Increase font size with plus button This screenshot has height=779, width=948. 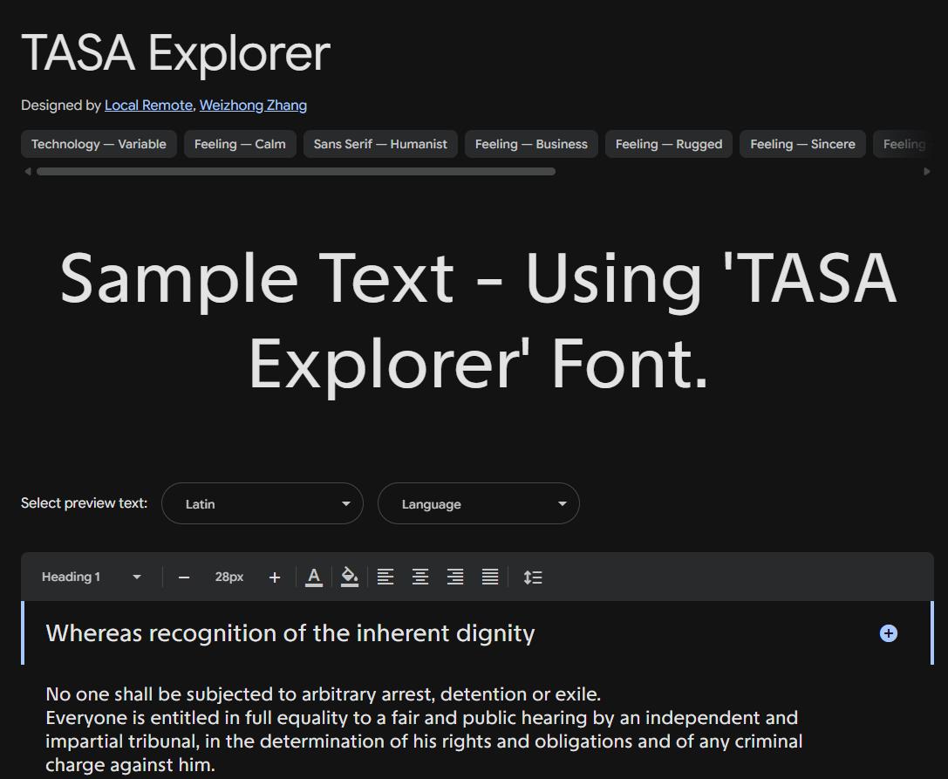coord(275,577)
